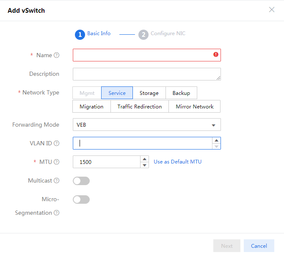Close the Add vSwitch dialog
284x255 pixels.
pos(271,10)
